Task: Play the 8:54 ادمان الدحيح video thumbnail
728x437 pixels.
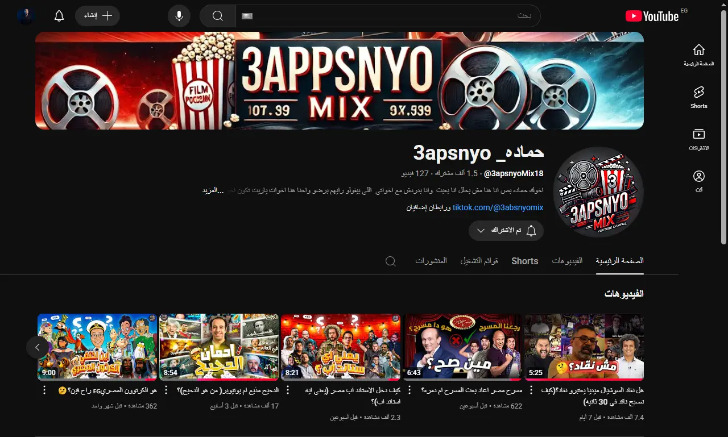Action: (x=219, y=347)
